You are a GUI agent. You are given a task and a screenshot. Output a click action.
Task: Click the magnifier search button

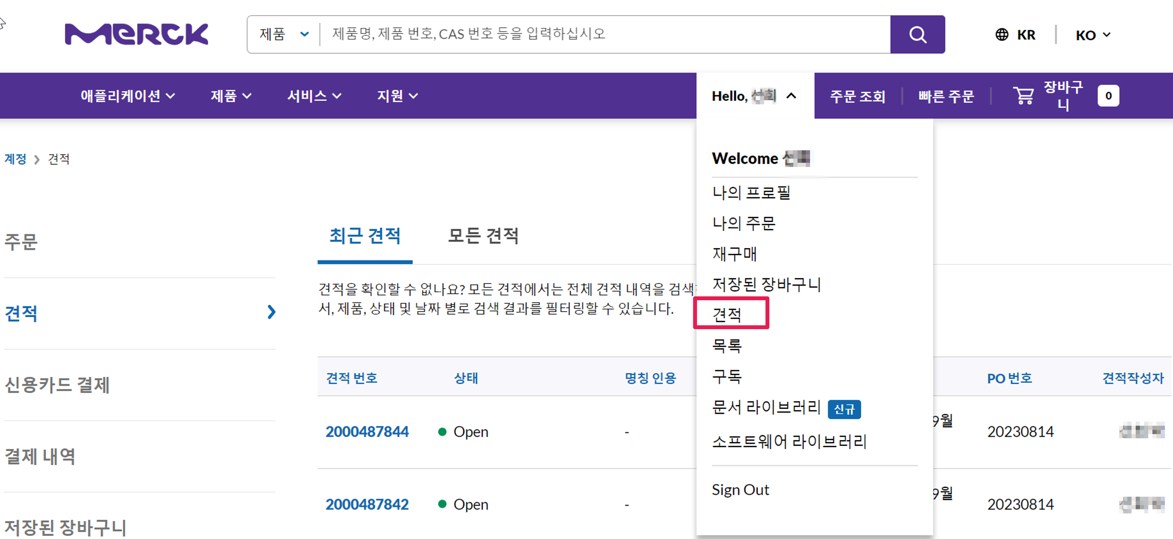point(917,35)
